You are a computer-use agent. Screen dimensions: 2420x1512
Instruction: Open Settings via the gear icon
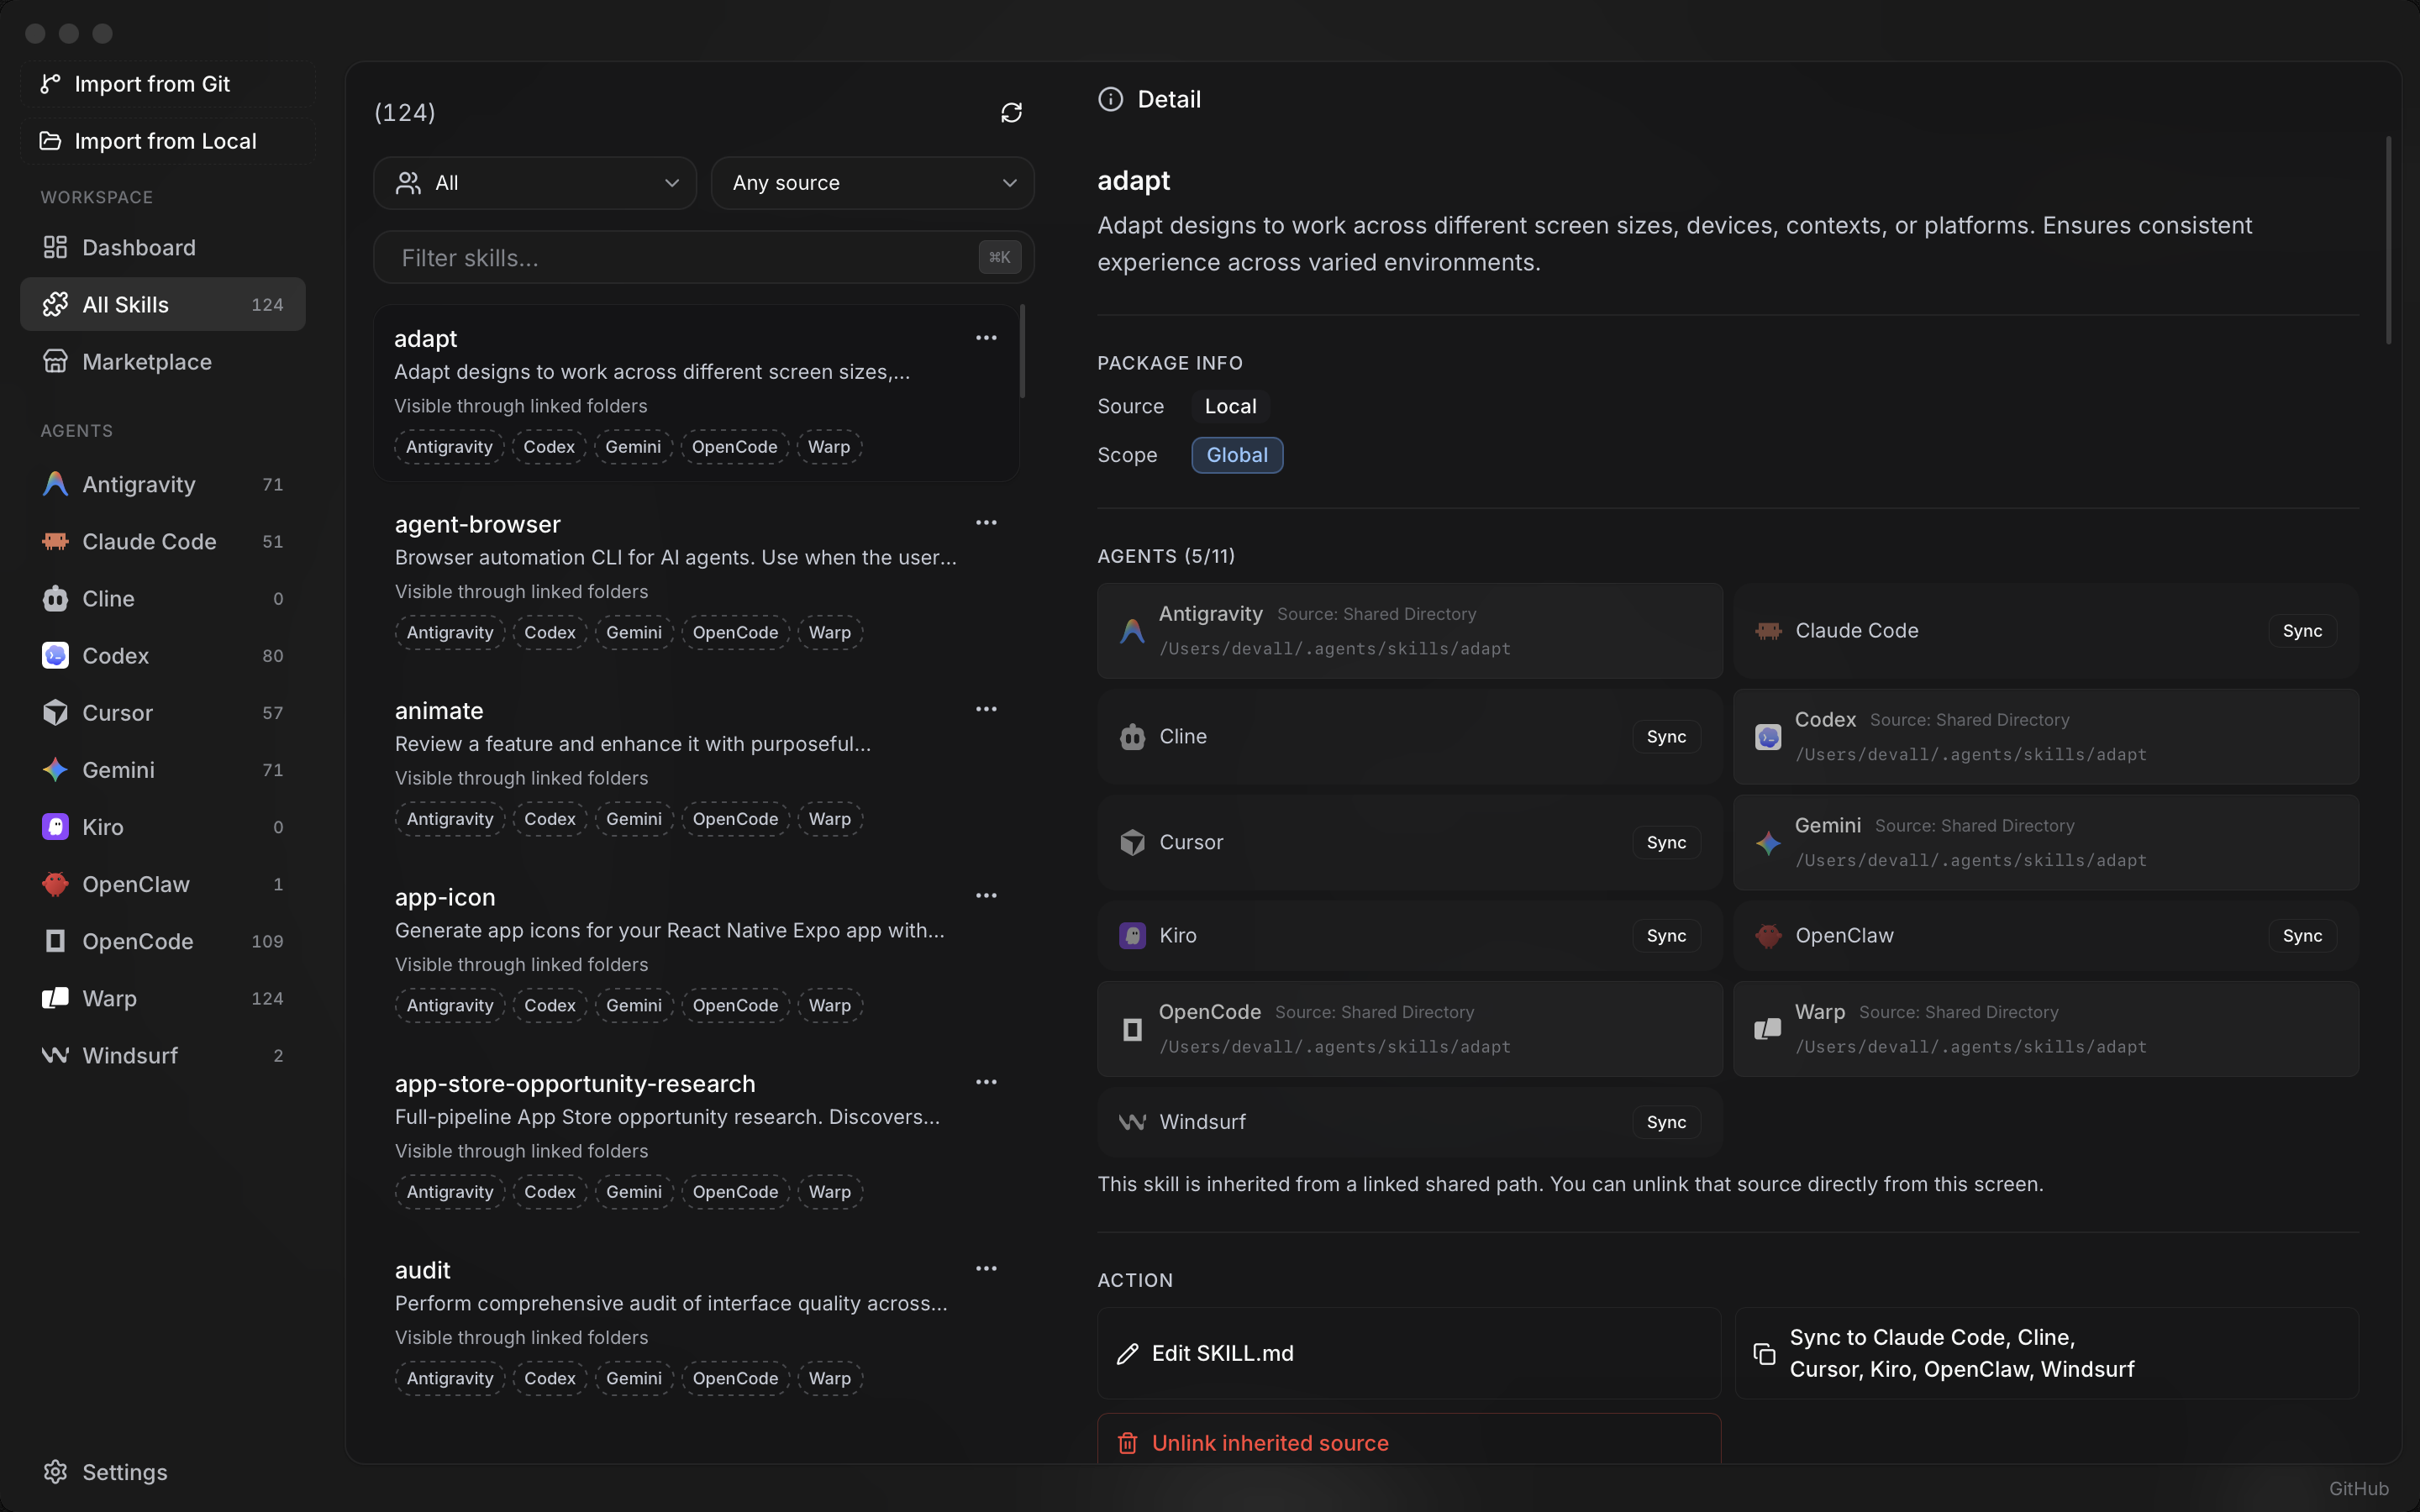coord(55,1471)
